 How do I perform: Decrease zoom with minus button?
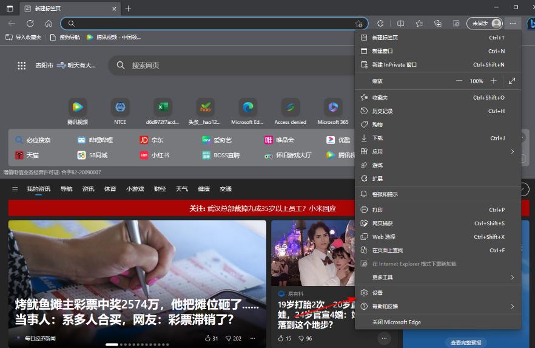[459, 81]
